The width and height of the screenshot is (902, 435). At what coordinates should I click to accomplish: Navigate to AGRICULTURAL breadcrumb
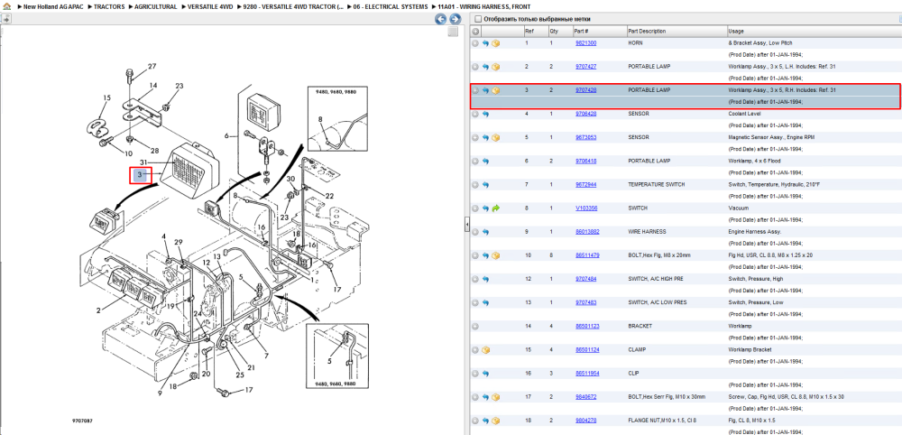pos(156,7)
